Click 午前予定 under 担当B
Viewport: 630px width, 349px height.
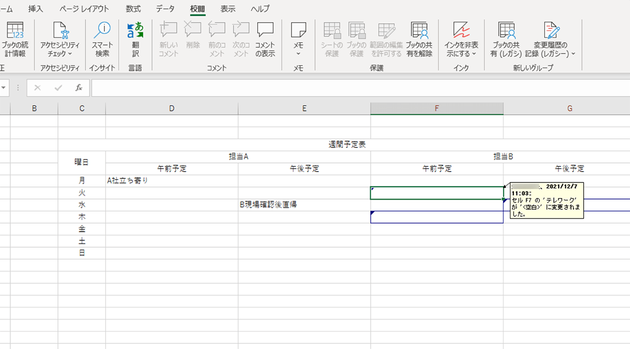pyautogui.click(x=437, y=169)
